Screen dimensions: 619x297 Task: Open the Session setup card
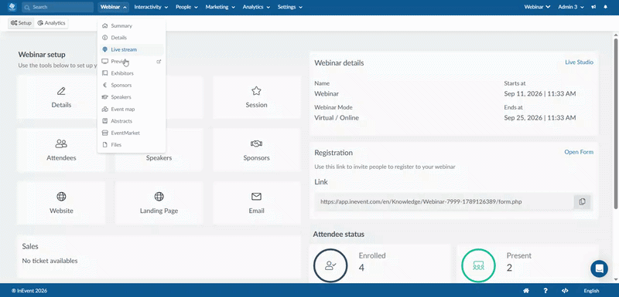coord(256,97)
